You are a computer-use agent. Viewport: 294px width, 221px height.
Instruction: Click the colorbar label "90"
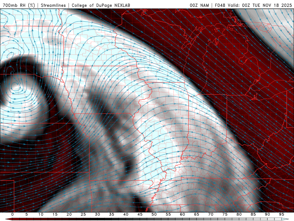pyautogui.click(x=268, y=214)
